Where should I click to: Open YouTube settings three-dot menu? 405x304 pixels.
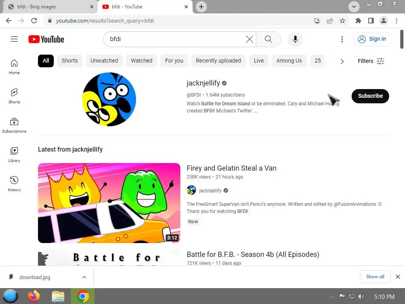click(x=342, y=39)
